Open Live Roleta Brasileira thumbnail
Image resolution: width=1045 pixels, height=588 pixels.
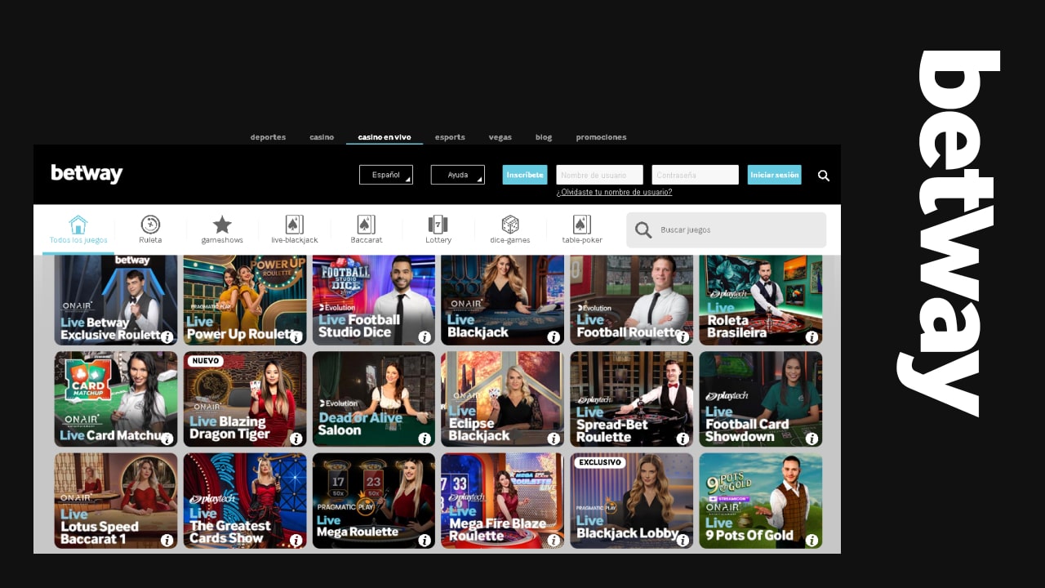point(761,300)
